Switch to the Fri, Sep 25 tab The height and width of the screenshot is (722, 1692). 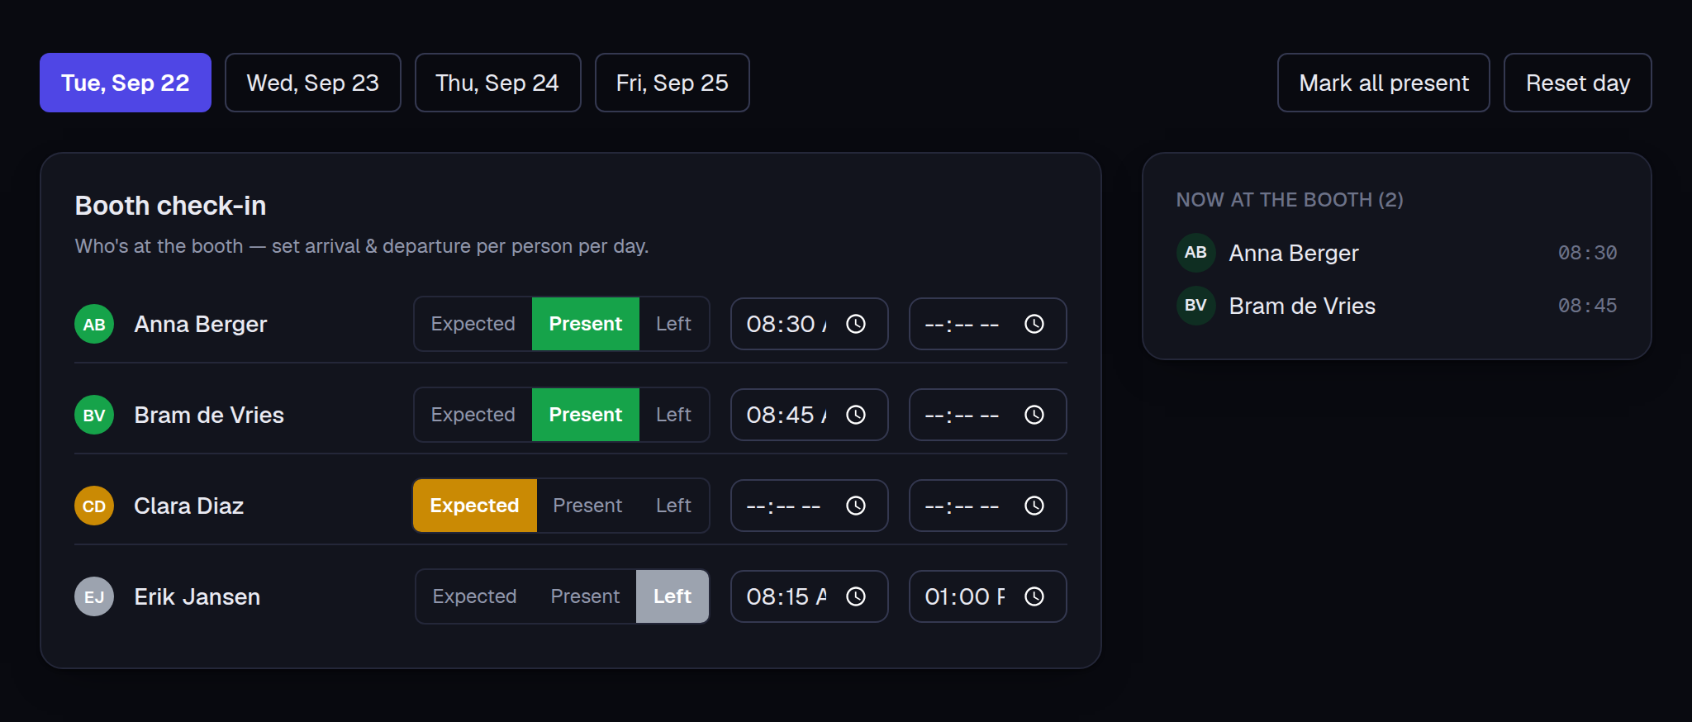(x=673, y=83)
